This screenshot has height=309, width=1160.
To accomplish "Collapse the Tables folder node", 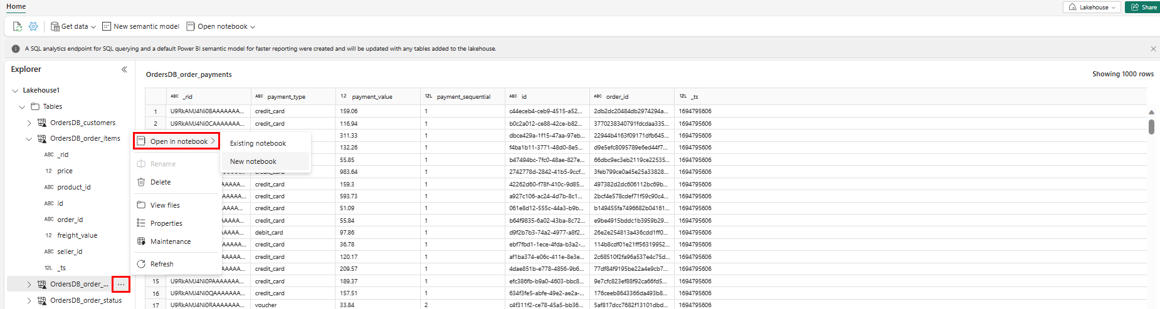I will (x=22, y=107).
